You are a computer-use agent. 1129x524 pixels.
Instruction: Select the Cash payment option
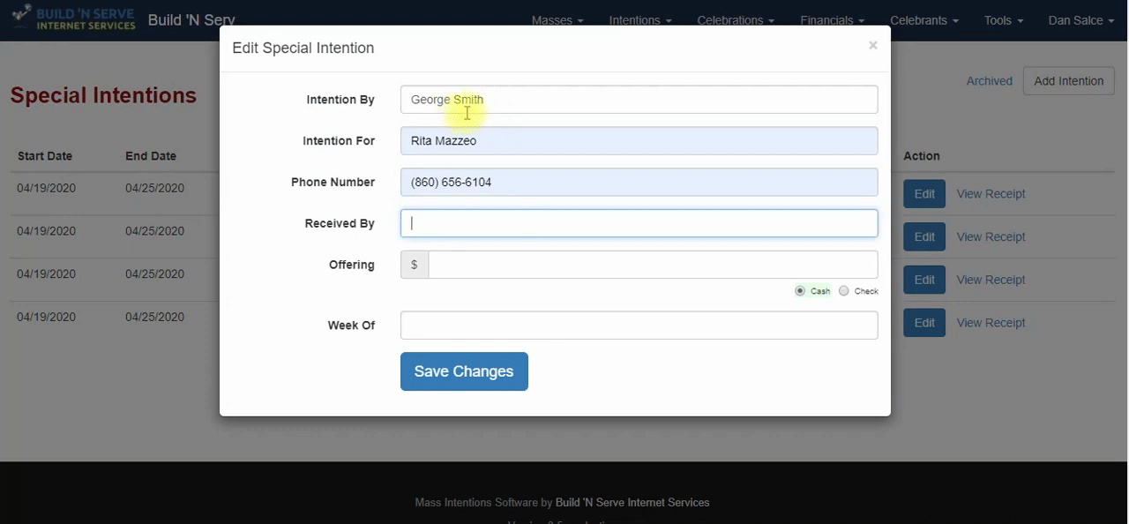pyautogui.click(x=800, y=291)
